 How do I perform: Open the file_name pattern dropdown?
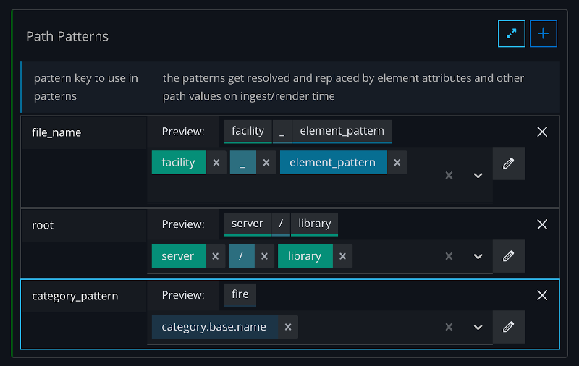pos(478,176)
